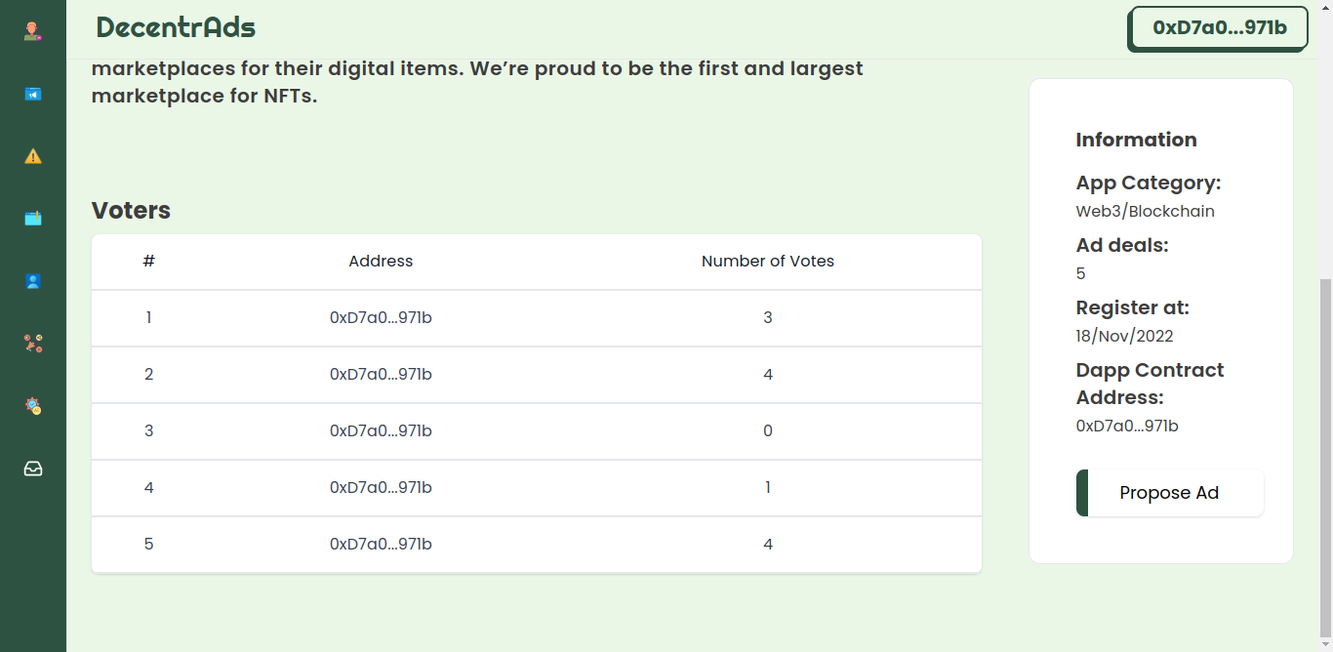Click the wallet address 0xD7a0...971b button
This screenshot has width=1333, height=652.
click(x=1218, y=28)
